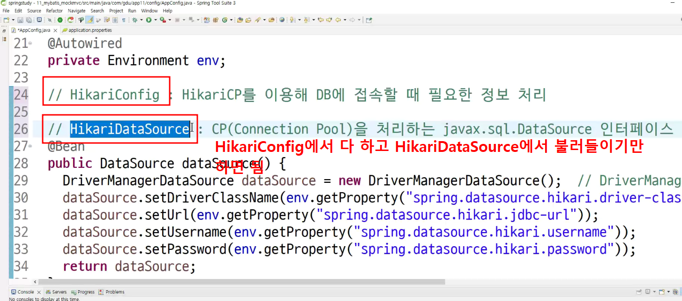Open the Debug dropdown arrow
Image resolution: width=682 pixels, height=301 pixels.
pos(141,20)
